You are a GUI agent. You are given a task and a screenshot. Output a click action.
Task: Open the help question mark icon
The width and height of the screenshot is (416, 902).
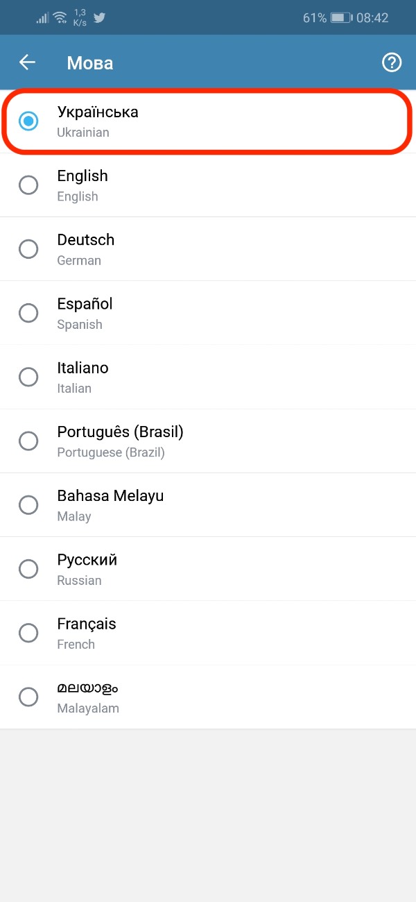(x=392, y=62)
